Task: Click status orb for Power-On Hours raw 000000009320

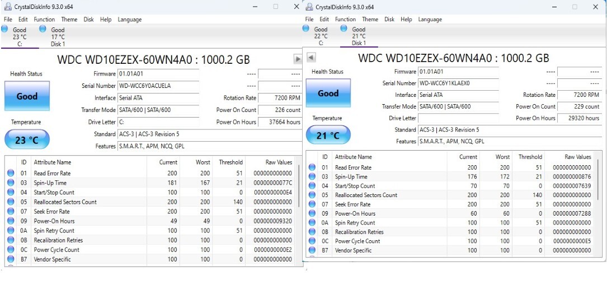Action: pyautogui.click(x=11, y=221)
